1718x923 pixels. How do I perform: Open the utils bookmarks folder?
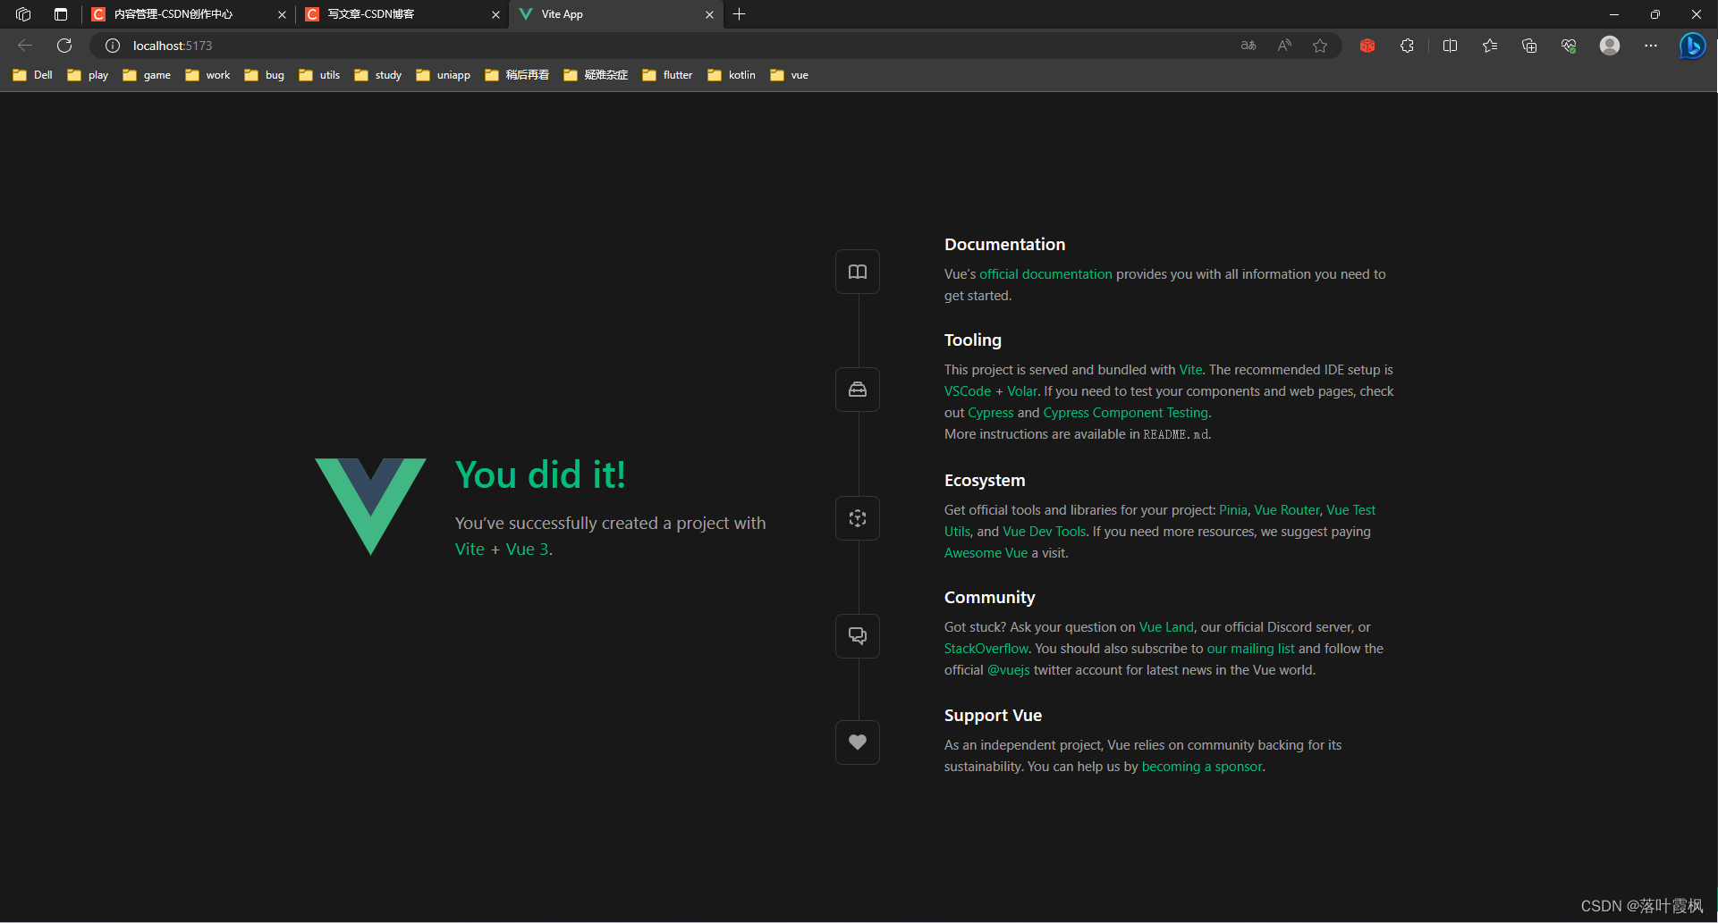tap(319, 75)
